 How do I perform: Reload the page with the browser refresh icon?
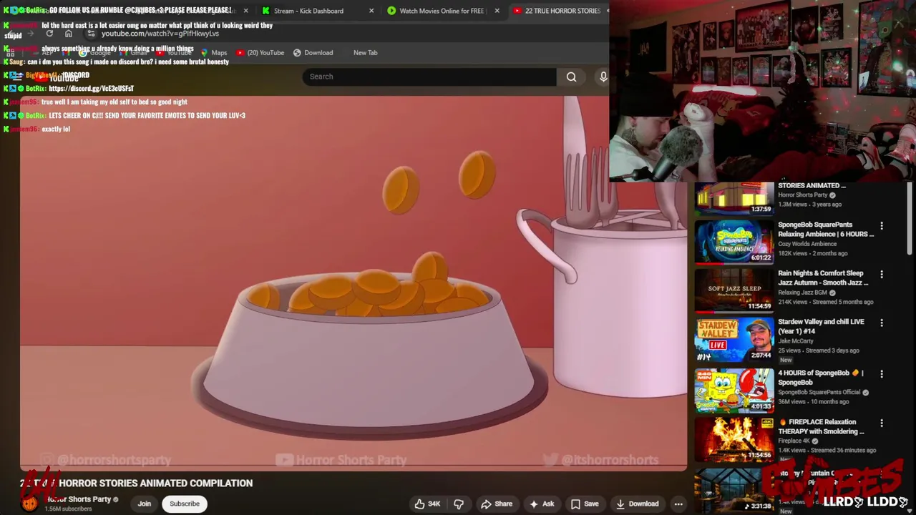(x=49, y=34)
